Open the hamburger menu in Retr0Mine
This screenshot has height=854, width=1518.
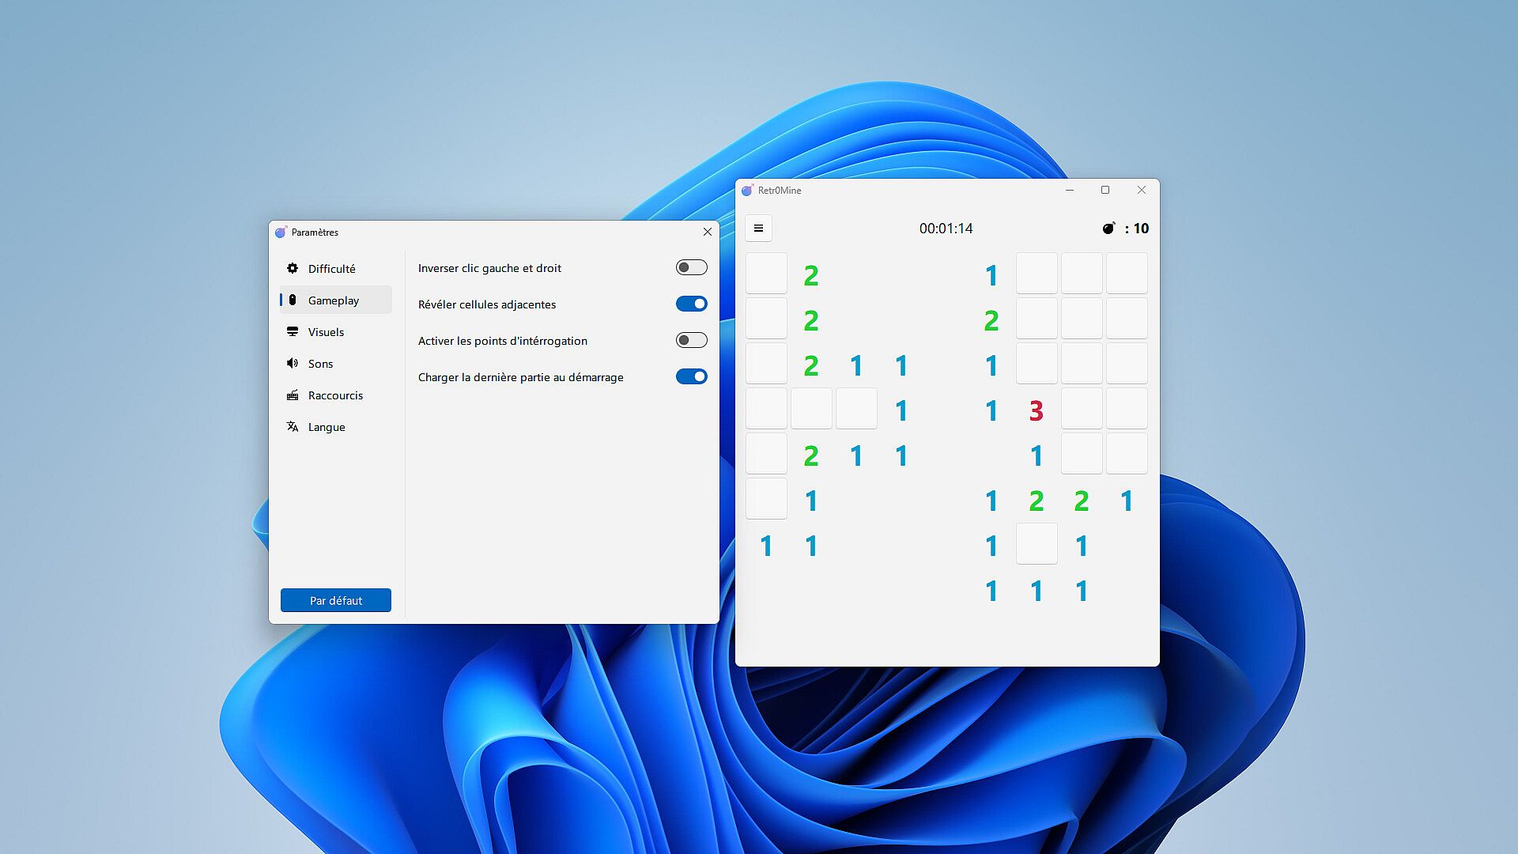coord(758,229)
